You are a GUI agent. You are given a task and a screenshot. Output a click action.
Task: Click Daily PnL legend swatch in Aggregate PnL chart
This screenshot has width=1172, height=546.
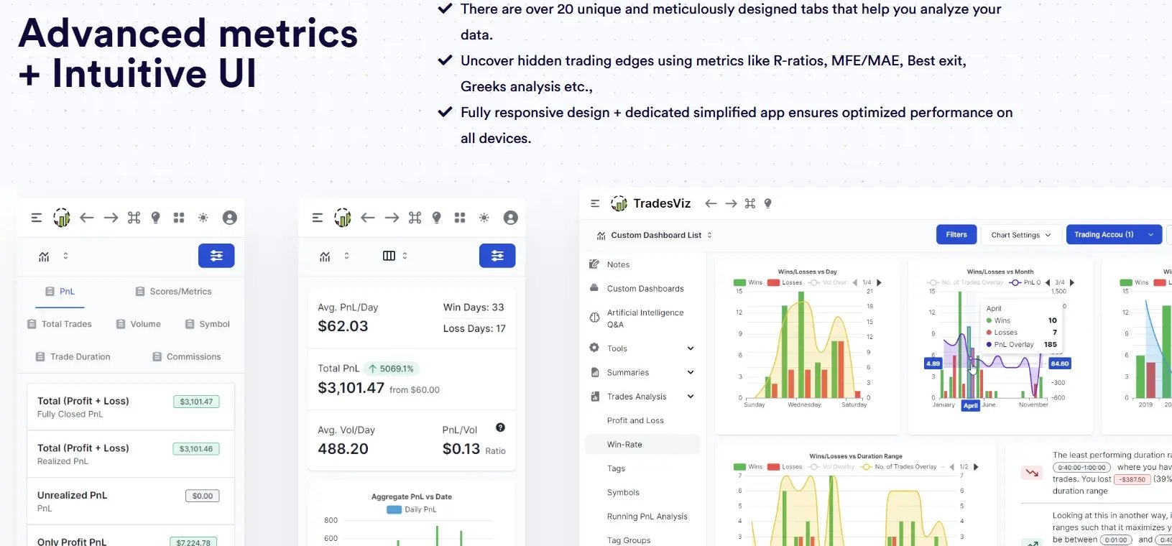pyautogui.click(x=394, y=509)
